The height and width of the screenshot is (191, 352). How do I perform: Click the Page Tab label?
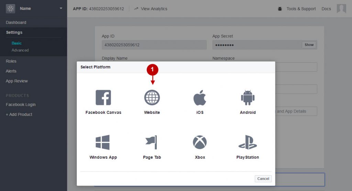pos(152,157)
